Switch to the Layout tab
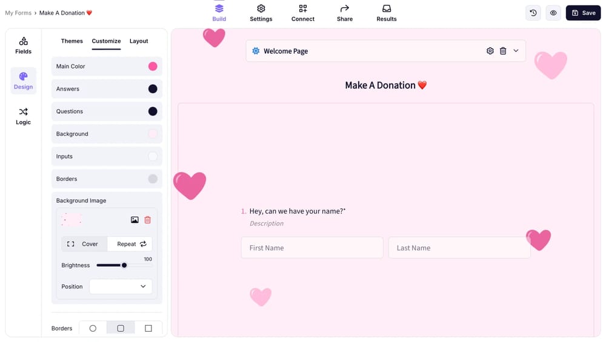The height and width of the screenshot is (342, 606). 139,41
